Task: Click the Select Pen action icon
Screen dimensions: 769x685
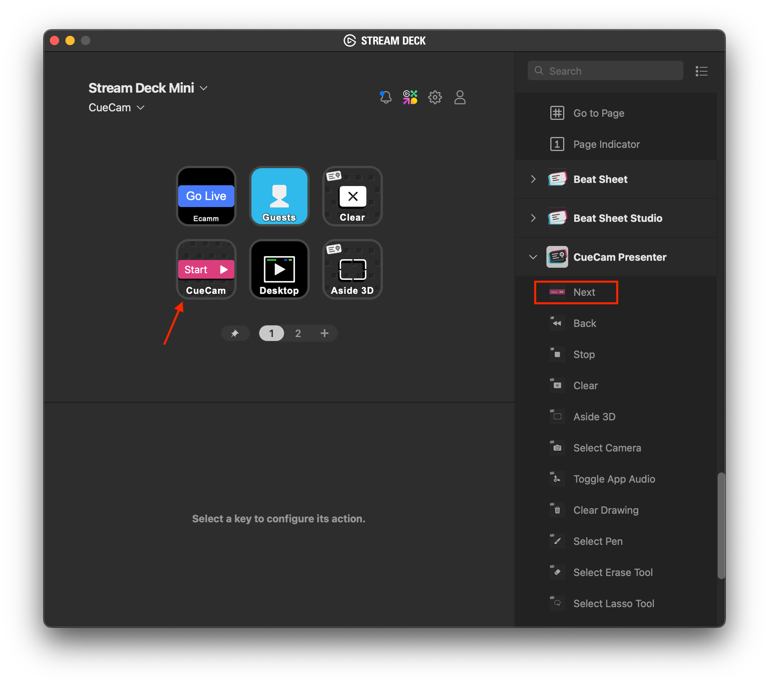Action: coord(557,541)
